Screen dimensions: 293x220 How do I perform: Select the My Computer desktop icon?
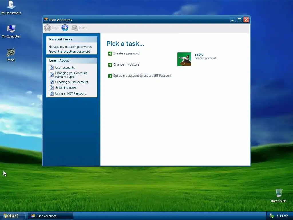[x=11, y=31]
